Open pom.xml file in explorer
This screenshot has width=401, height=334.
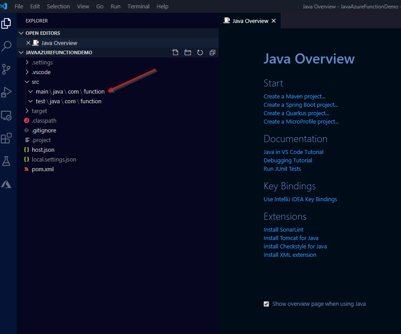coord(42,169)
